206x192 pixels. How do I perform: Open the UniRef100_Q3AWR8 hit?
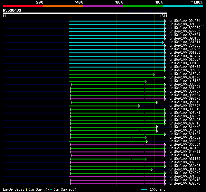coord(185,166)
